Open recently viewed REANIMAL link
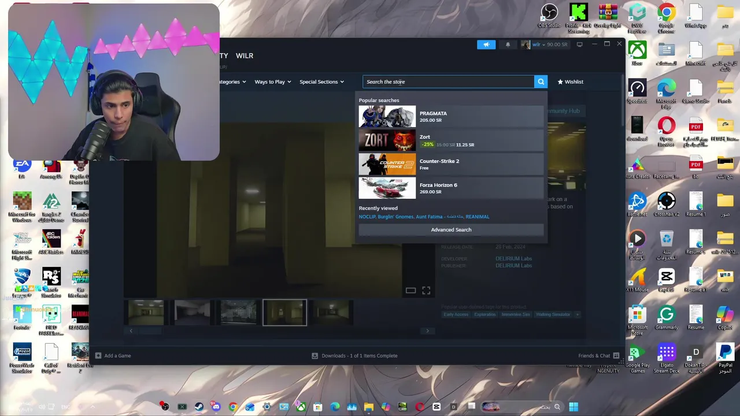The height and width of the screenshot is (416, 740). coord(478,217)
